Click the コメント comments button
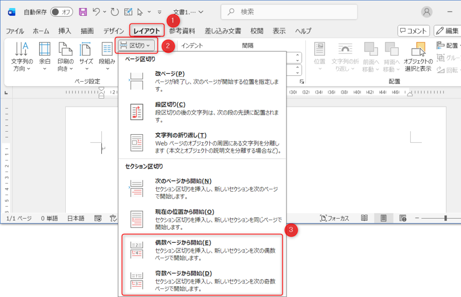Image resolution: width=461 pixels, height=297 pixels. point(413,31)
